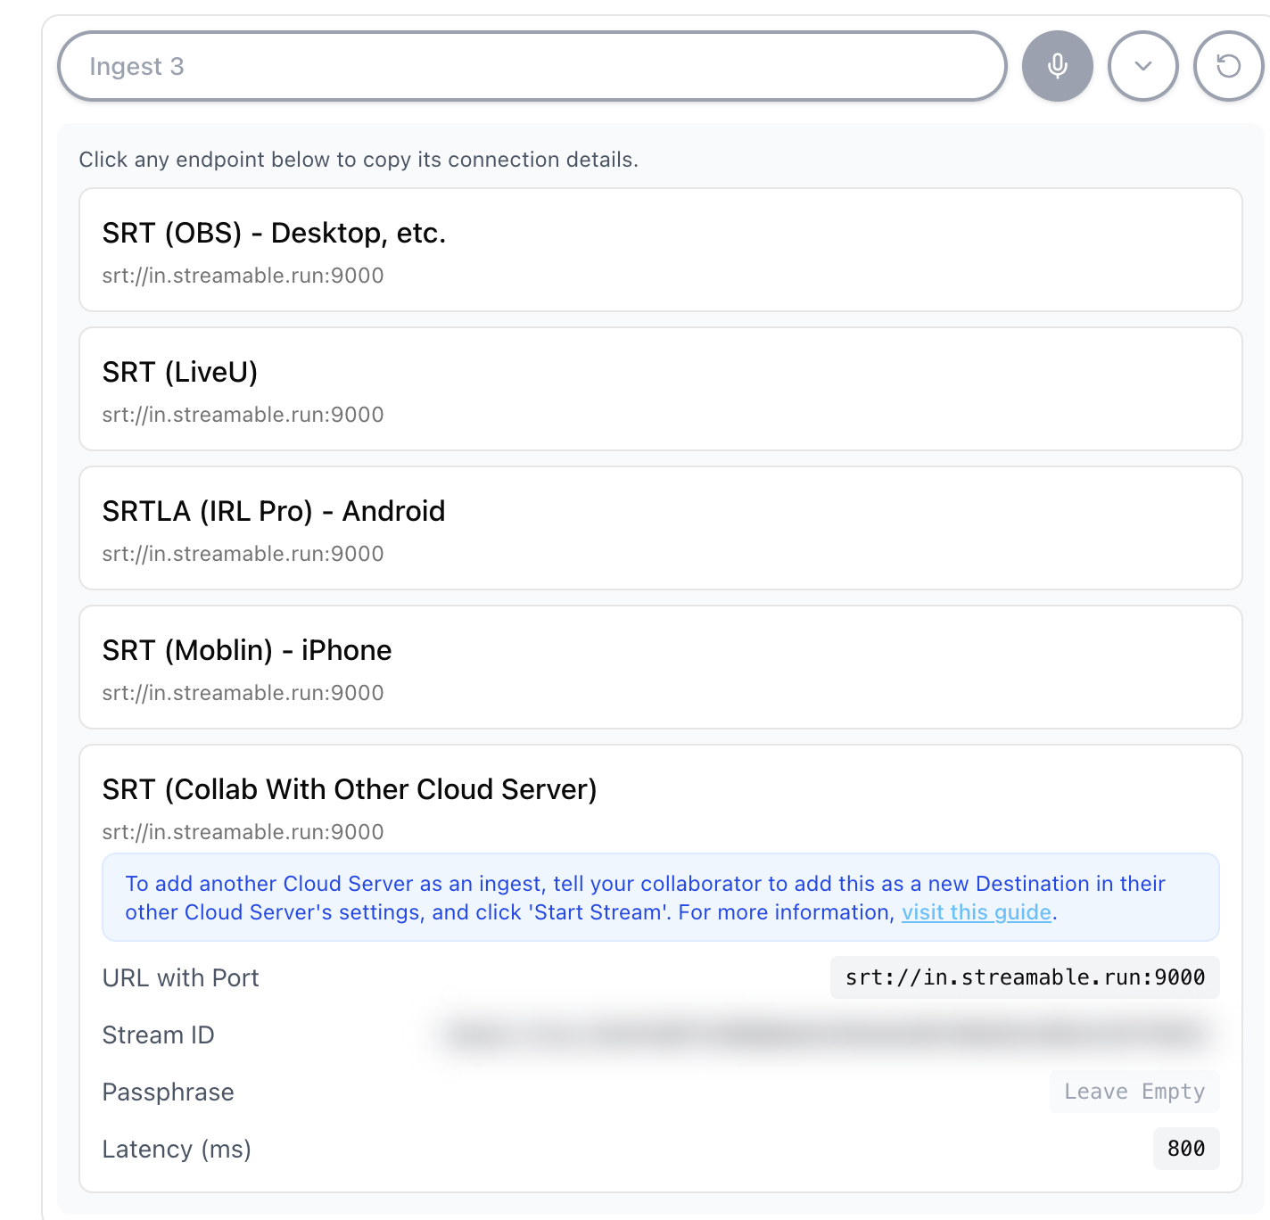Click the SRT (OBS) URL under its title
Screen dimensions: 1270x1220
tap(242, 276)
